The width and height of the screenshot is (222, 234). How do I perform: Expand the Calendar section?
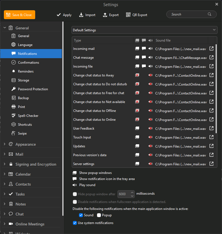click(x=5, y=174)
